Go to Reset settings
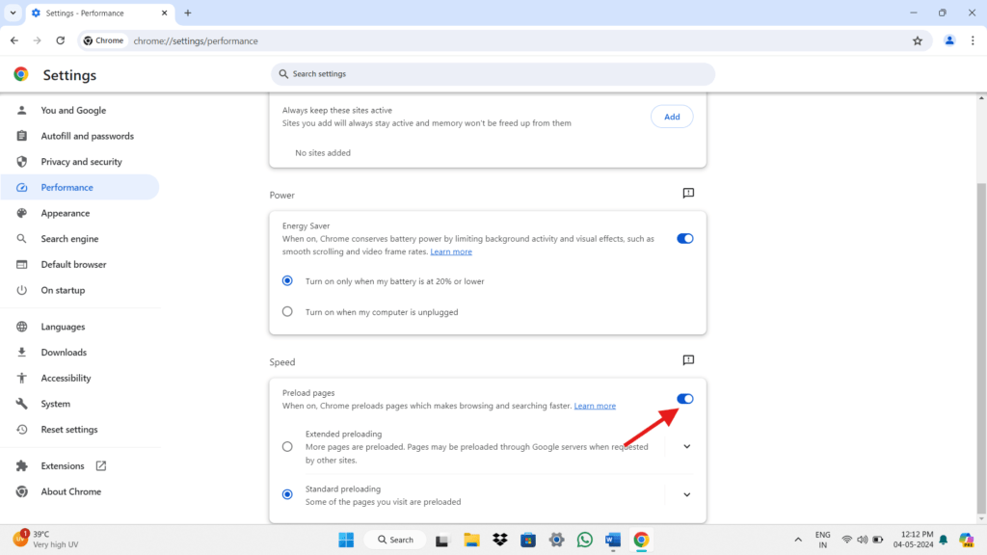The height and width of the screenshot is (555, 987). tap(80, 430)
